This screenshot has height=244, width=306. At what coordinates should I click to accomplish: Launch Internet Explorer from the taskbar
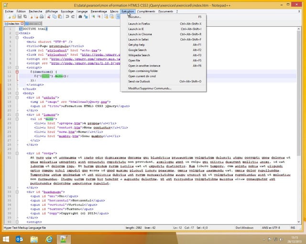pos(49,239)
